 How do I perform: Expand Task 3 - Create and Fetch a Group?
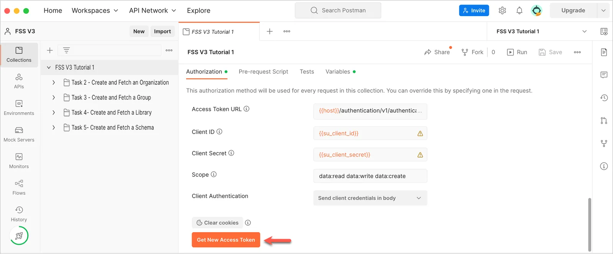pyautogui.click(x=53, y=97)
